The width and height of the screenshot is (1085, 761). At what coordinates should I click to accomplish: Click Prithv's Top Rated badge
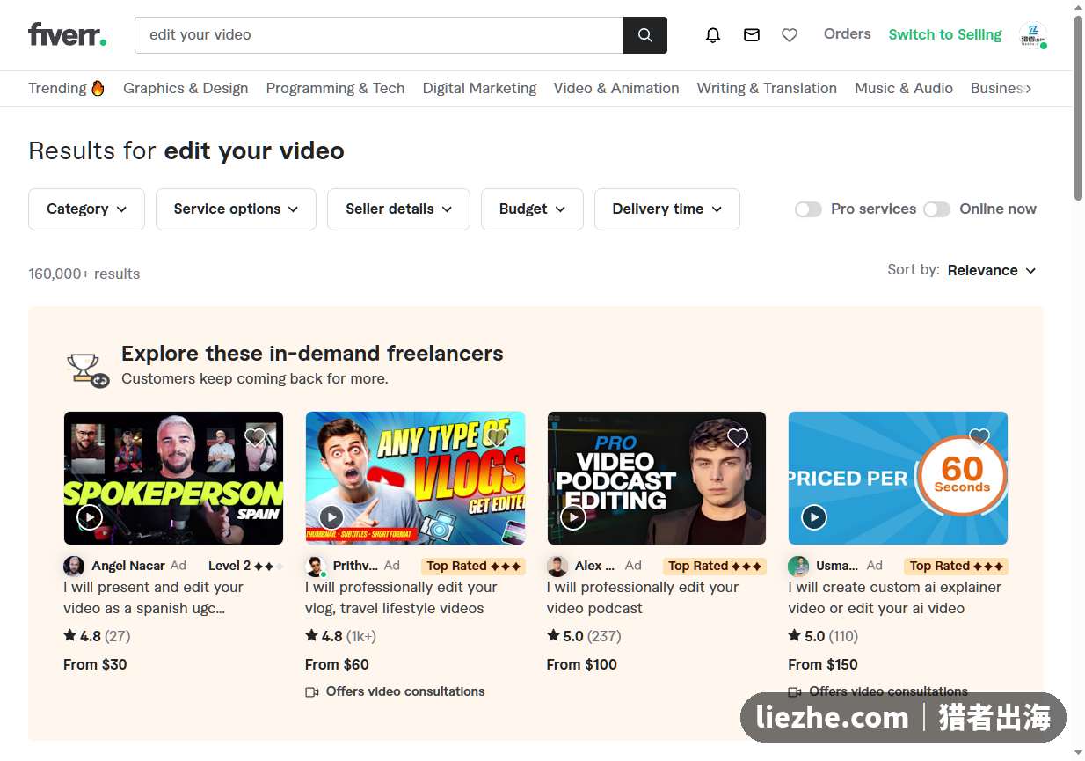pos(474,566)
